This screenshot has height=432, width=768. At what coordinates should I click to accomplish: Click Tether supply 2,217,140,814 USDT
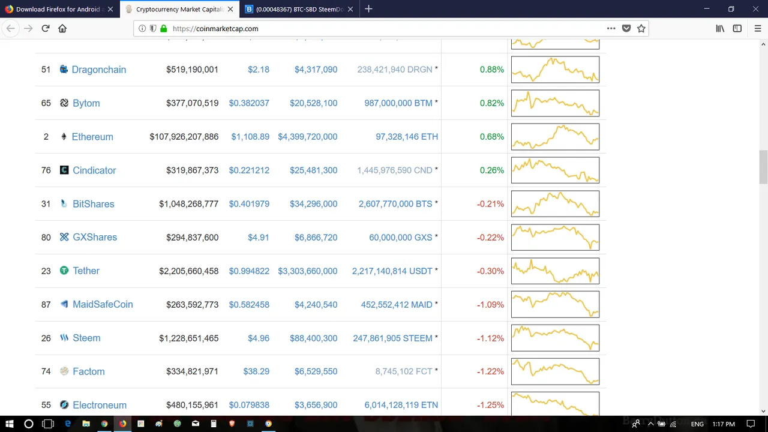tap(392, 271)
